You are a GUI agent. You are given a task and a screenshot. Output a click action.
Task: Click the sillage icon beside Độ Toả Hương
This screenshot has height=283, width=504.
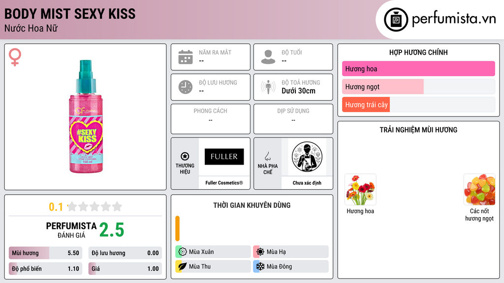coord(268,87)
